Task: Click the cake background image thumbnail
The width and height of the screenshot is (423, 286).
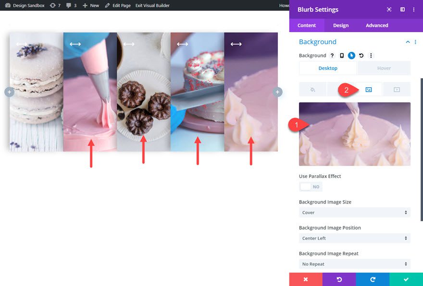Action: (x=354, y=133)
